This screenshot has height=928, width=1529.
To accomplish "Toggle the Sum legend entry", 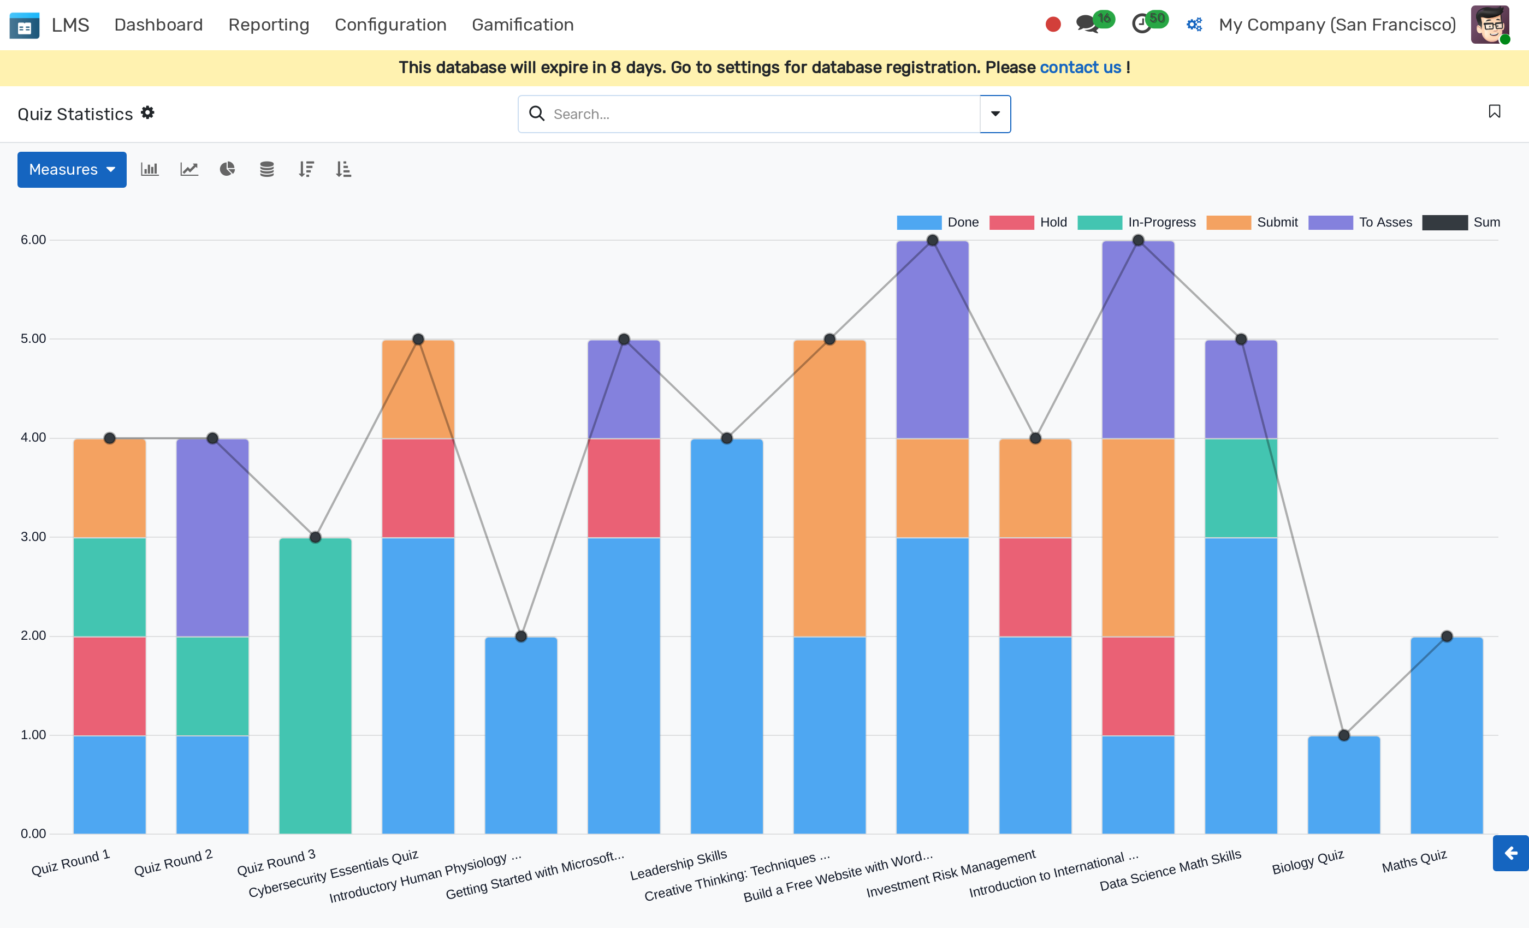I will coord(1461,223).
